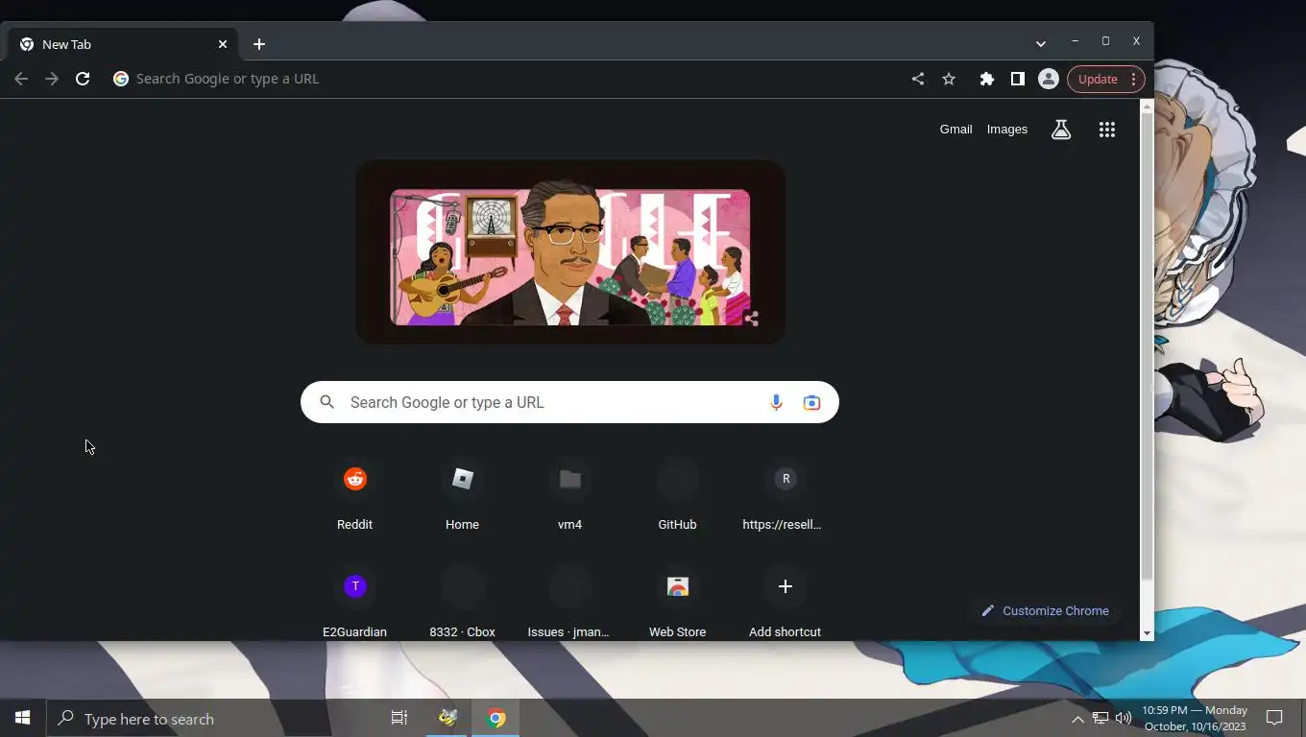Click the Add shortcut plus button

(x=785, y=586)
